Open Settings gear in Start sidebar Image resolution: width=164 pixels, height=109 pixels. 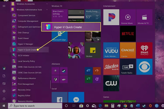point(4,91)
